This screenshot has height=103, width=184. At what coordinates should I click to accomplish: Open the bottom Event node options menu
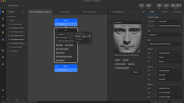(76, 66)
